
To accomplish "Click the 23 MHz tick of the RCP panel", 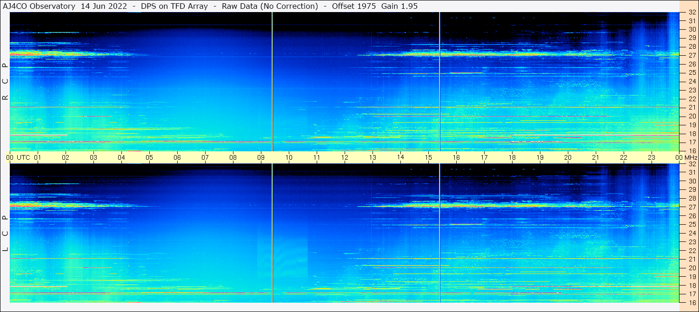I will 692,90.
